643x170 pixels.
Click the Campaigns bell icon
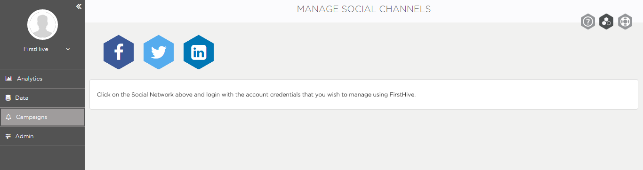click(x=8, y=117)
